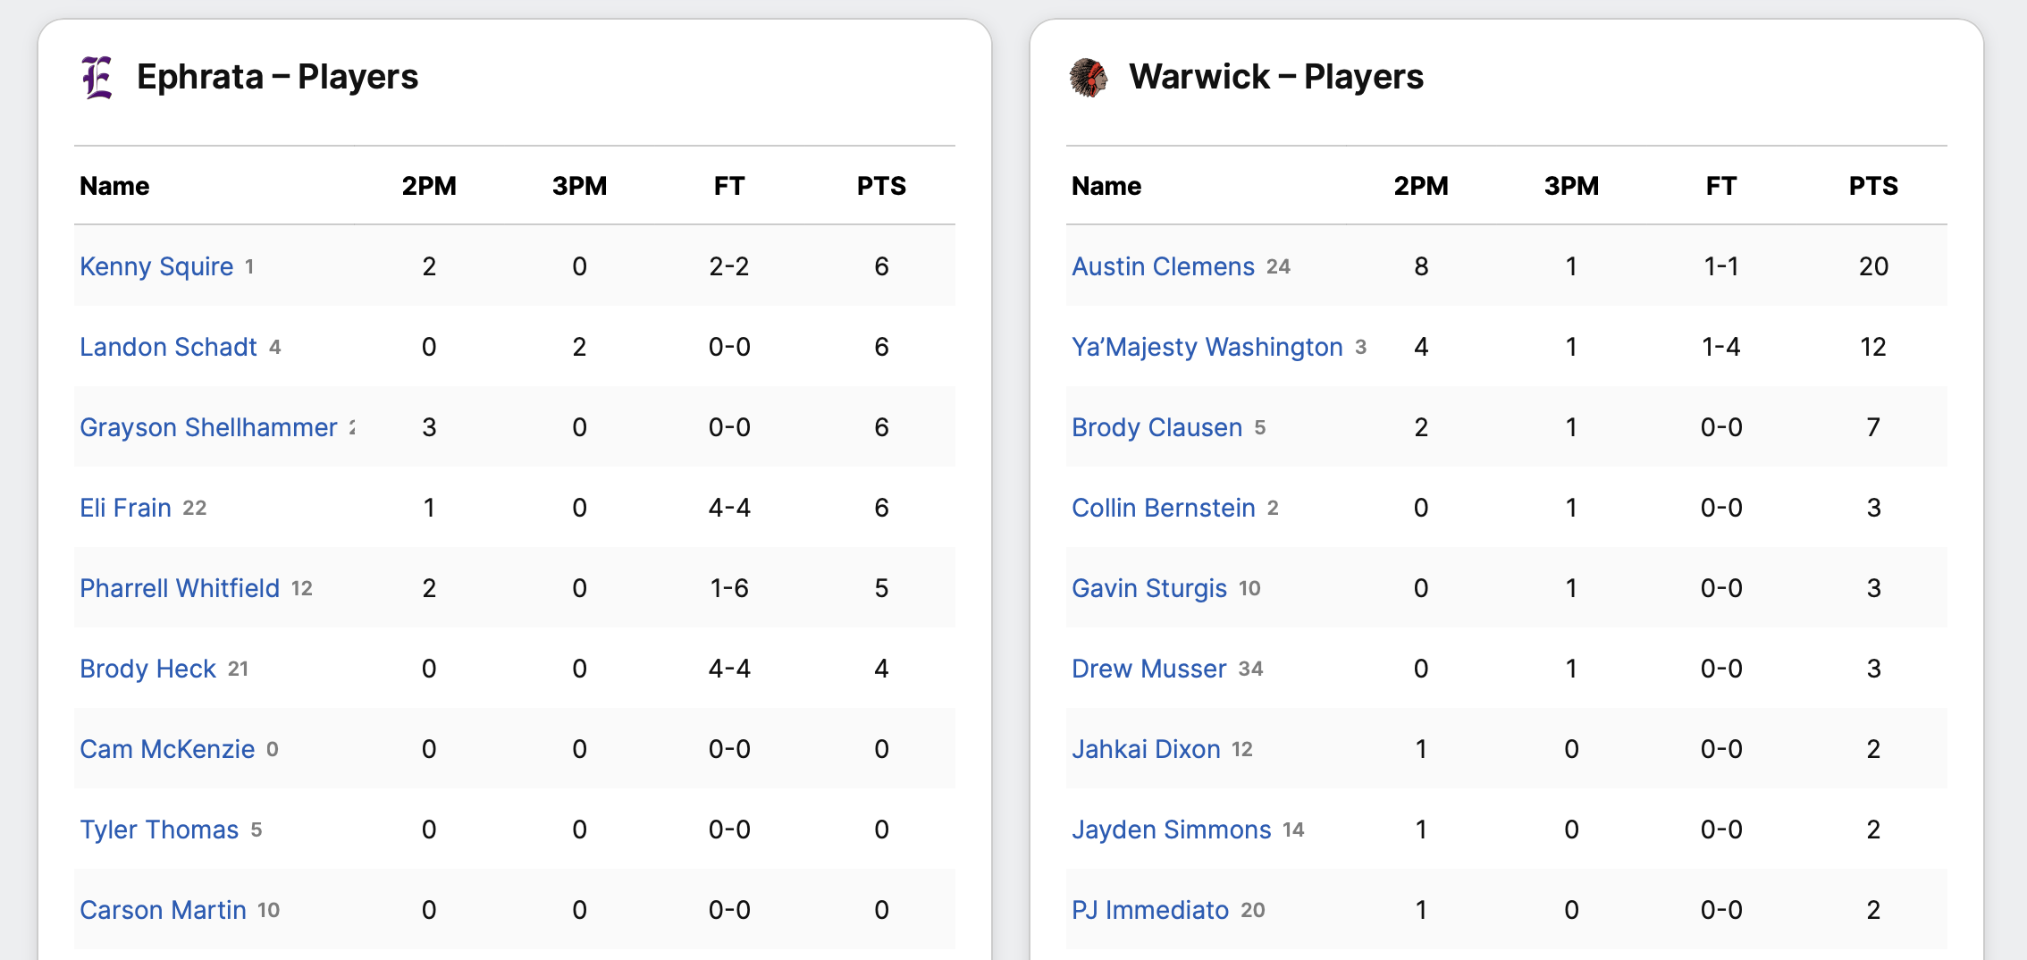The image size is (2027, 960).
Task: Open Jahkai Dixon's player profile
Action: coord(1146,749)
